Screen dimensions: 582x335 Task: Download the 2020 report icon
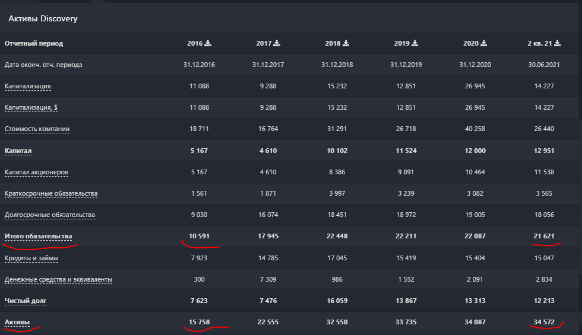click(x=484, y=43)
